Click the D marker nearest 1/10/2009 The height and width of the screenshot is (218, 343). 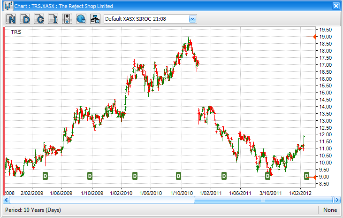90,176
